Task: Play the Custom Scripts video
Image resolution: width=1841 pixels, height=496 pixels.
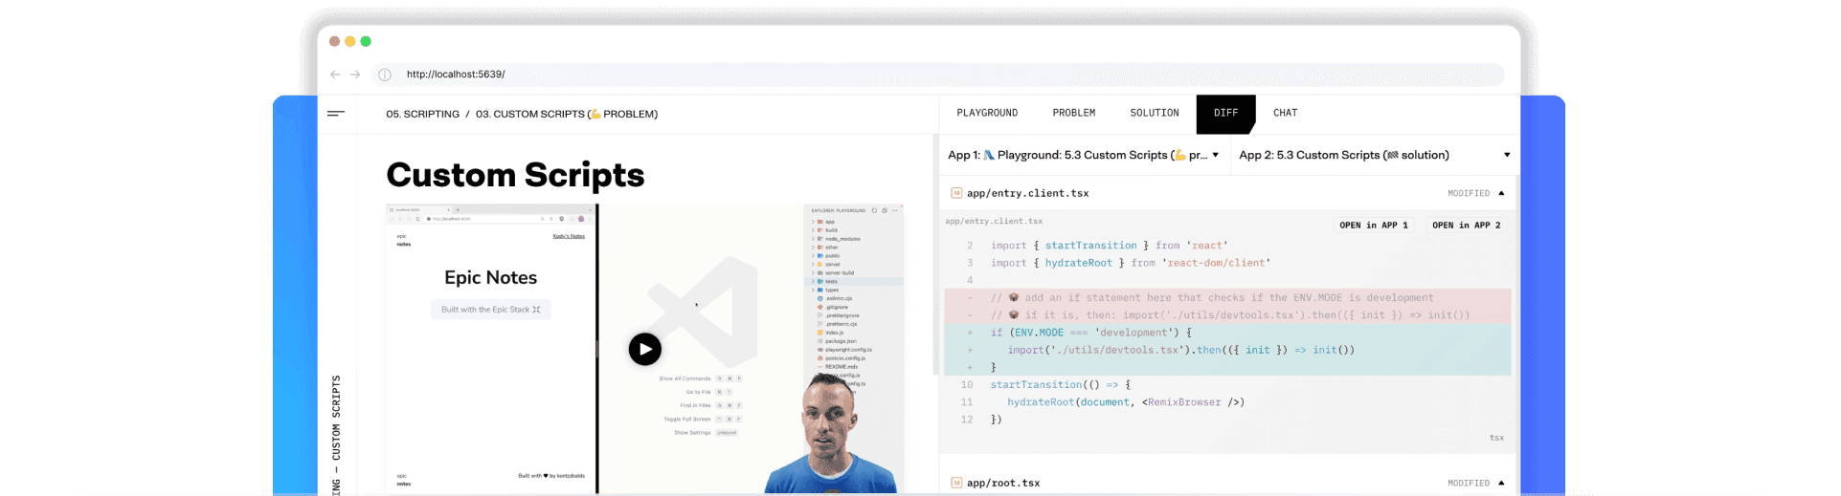Action: coord(644,349)
